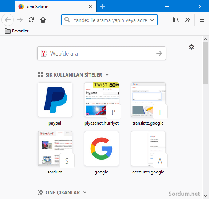Screen dimensions: 209x199
Task: Reload the current page
Action: click(31, 20)
